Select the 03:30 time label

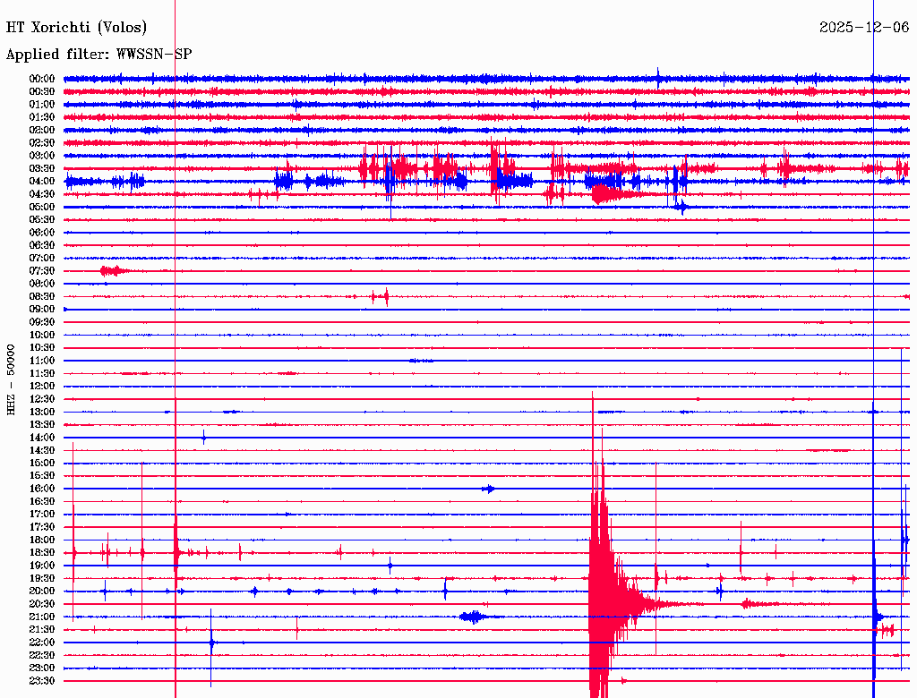coord(42,169)
